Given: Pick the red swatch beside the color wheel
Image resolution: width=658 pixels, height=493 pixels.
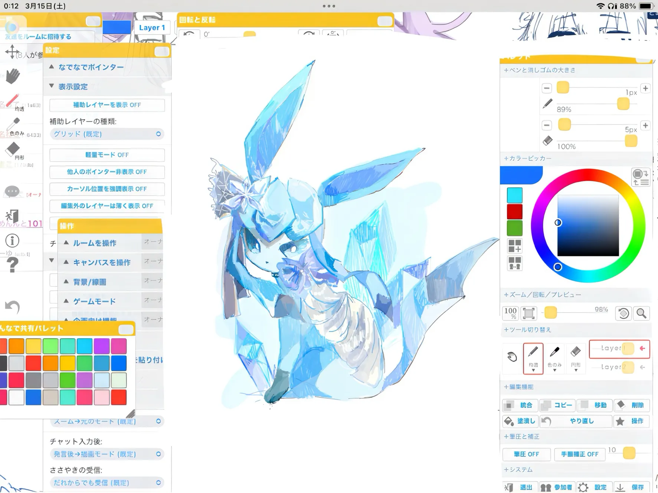Looking at the screenshot, I should pos(515,212).
